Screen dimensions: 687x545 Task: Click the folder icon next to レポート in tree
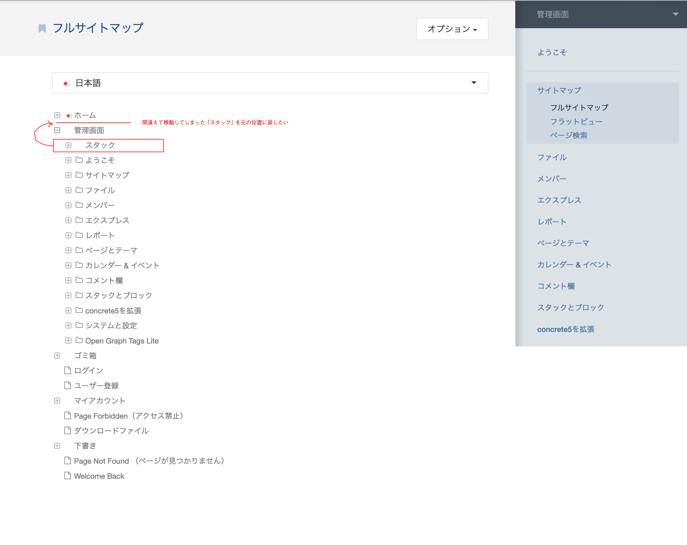[79, 235]
